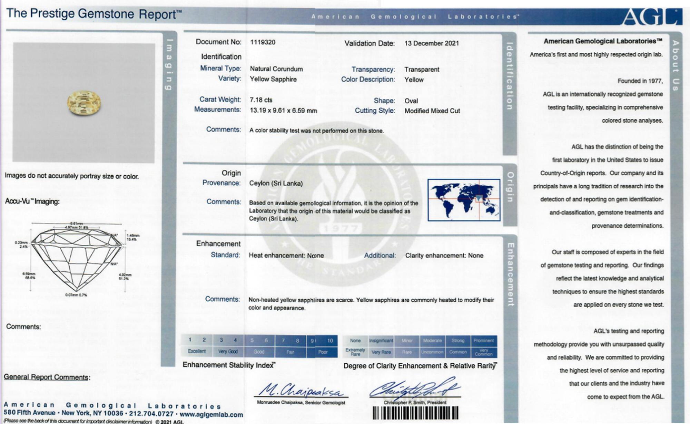Select 'Clarity enhancement: None' text
Image resolution: width=690 pixels, height=424 pixels.
[x=444, y=256]
